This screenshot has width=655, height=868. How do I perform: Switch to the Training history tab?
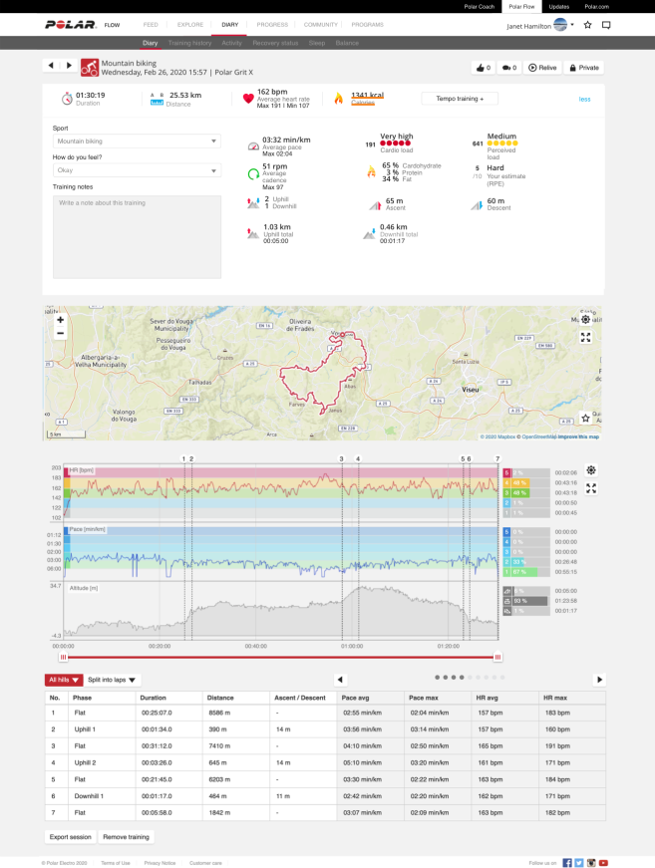tap(189, 44)
